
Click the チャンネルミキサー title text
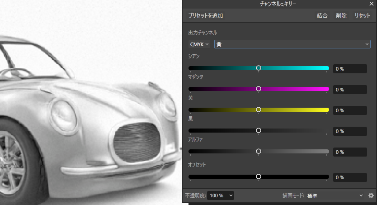[x=278, y=4]
